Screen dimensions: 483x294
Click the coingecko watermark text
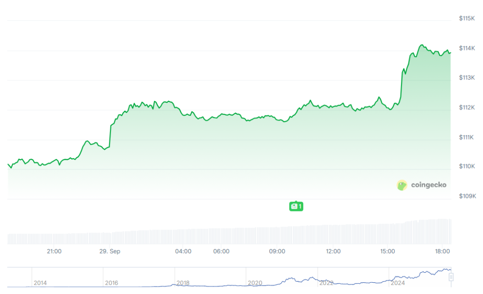click(428, 185)
